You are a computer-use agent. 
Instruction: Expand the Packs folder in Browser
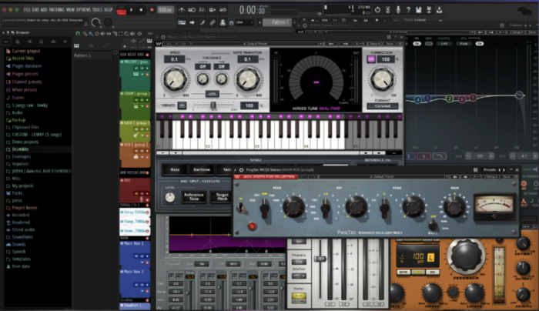tap(17, 193)
